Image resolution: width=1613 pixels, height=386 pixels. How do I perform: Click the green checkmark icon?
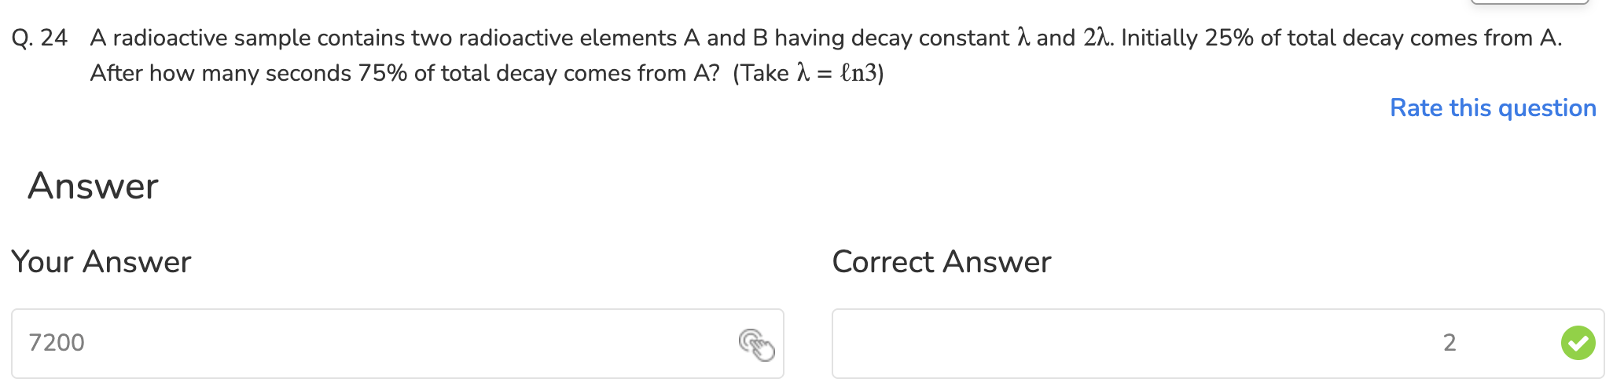click(1577, 343)
